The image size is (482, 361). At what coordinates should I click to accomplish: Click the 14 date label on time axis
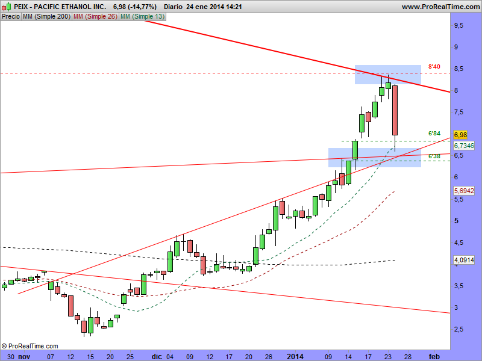(348, 357)
